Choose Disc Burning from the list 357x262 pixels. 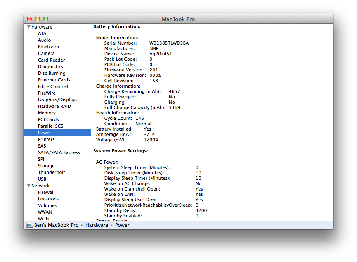[52, 73]
